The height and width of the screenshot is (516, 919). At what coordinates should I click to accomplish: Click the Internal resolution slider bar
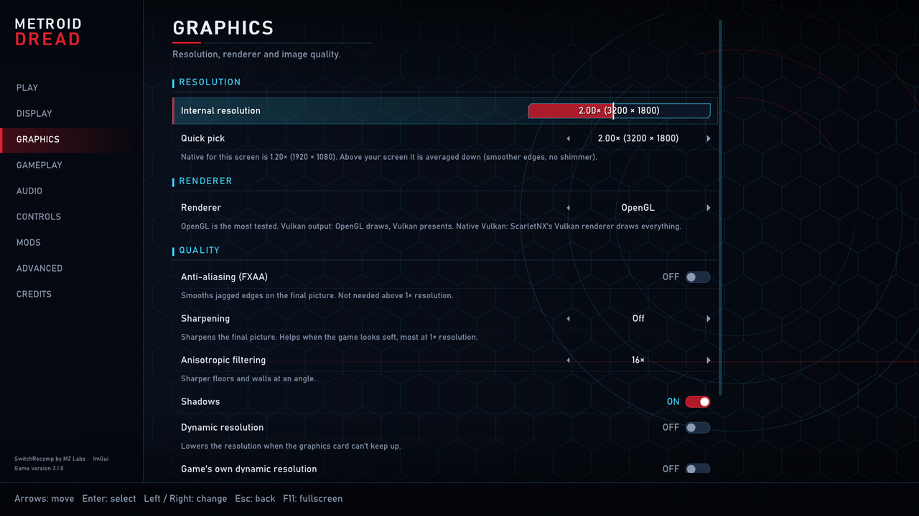pyautogui.click(x=619, y=110)
